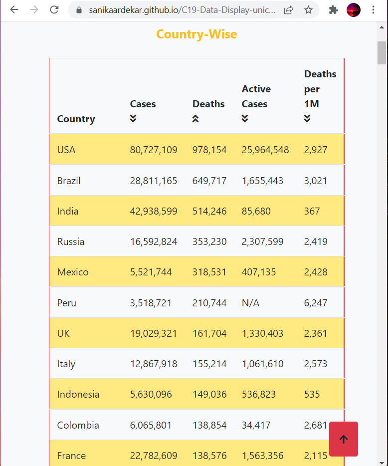Screen dimensions: 388x466
Task: Click the vertical scrollbar thumb
Action: click(x=382, y=53)
